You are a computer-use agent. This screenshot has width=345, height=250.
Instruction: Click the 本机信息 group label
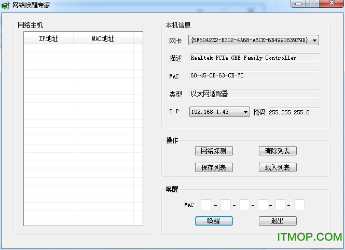pos(178,25)
